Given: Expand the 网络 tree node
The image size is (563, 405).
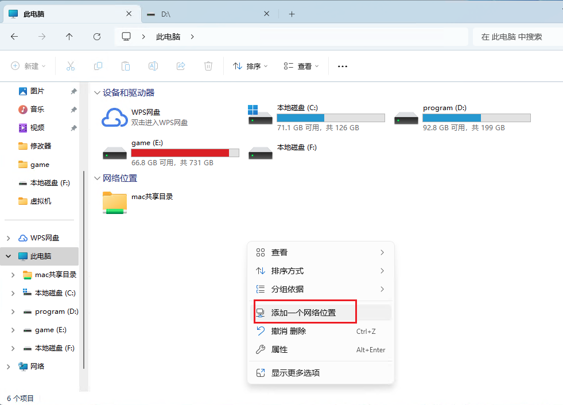Looking at the screenshot, I should tap(8, 367).
